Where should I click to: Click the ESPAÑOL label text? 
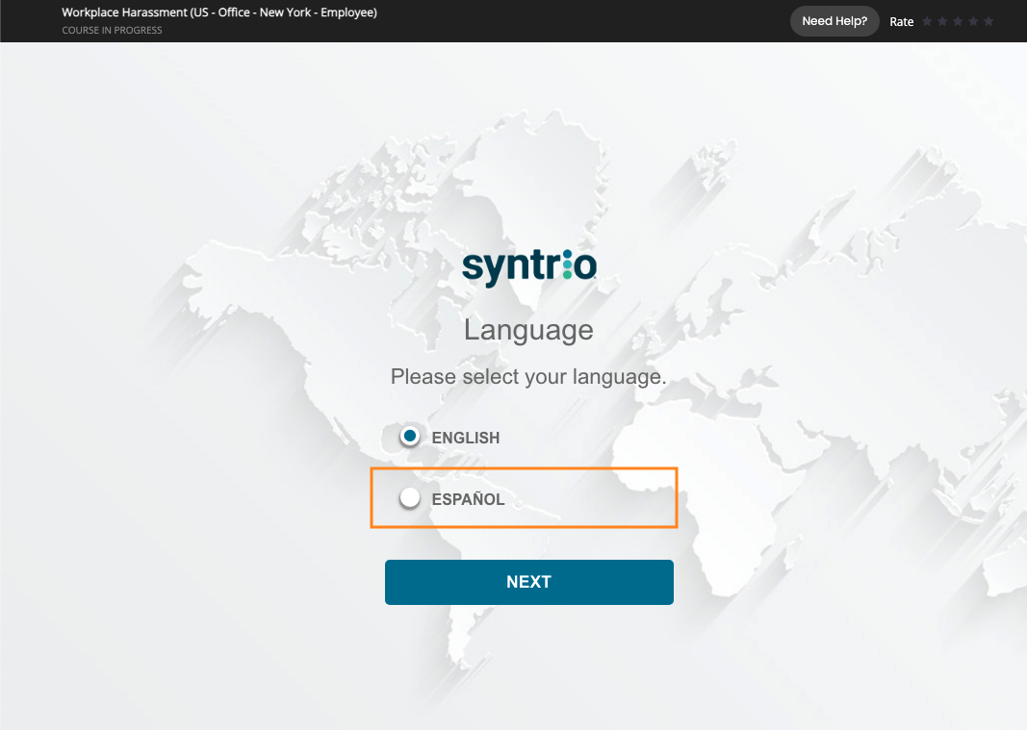tap(468, 499)
